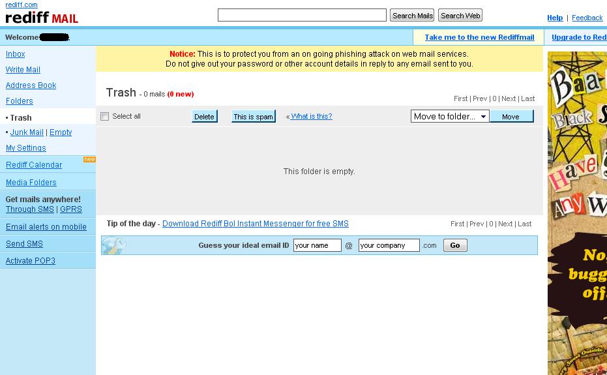Open the Junk Mail folder
This screenshot has height=375, width=607.
[x=27, y=132]
